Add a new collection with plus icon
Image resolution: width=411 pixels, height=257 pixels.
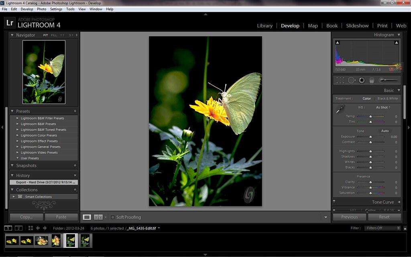click(75, 190)
